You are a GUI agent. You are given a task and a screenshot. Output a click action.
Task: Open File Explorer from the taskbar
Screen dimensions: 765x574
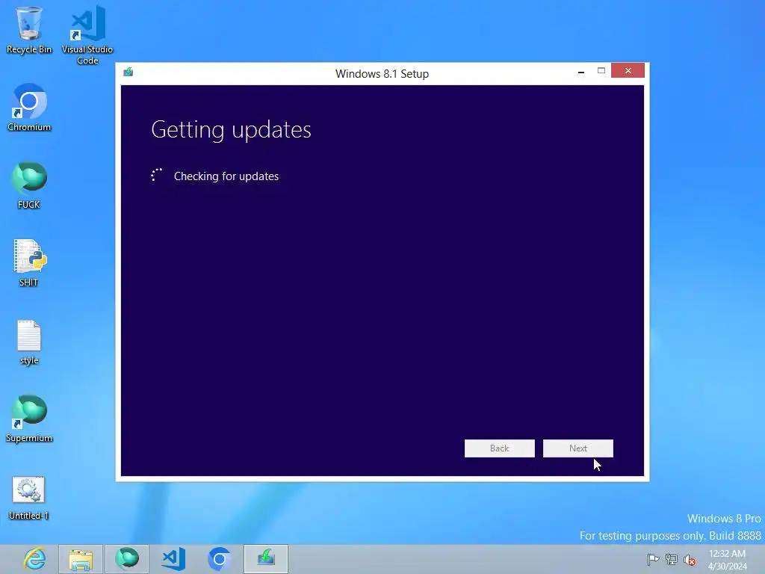pos(81,559)
